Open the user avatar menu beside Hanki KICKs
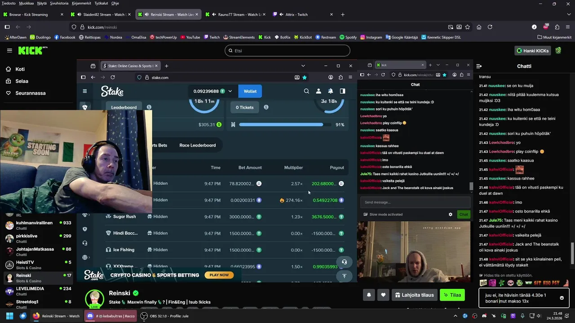This screenshot has height=323, width=575. [x=558, y=51]
